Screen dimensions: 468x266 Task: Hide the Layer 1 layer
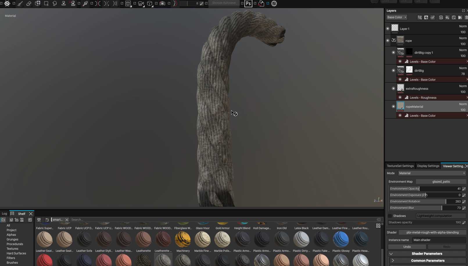[x=388, y=29]
